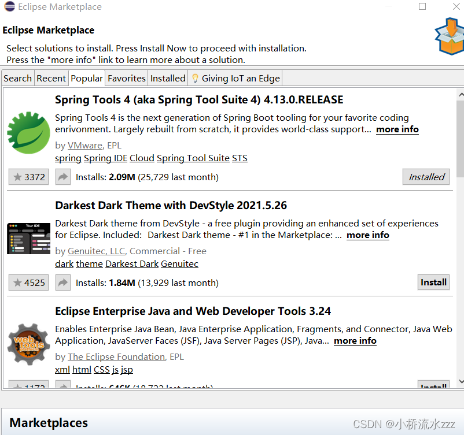Click the 'Spring Tool Suite' tag link

click(193, 158)
